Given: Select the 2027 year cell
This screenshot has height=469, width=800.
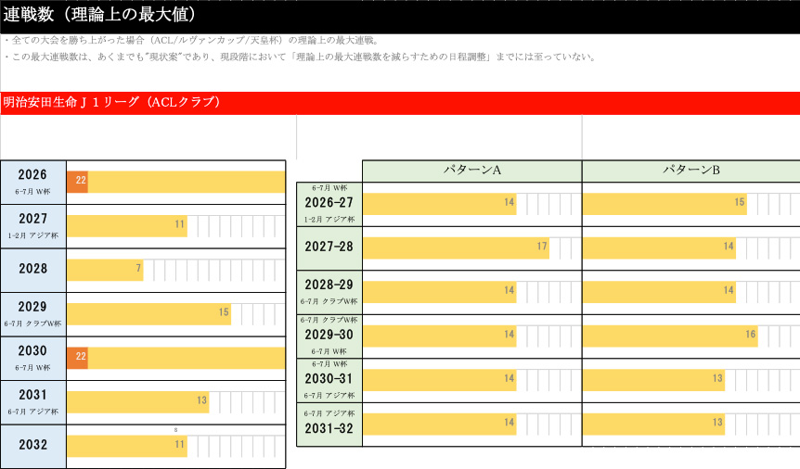Looking at the screenshot, I should [x=32, y=225].
